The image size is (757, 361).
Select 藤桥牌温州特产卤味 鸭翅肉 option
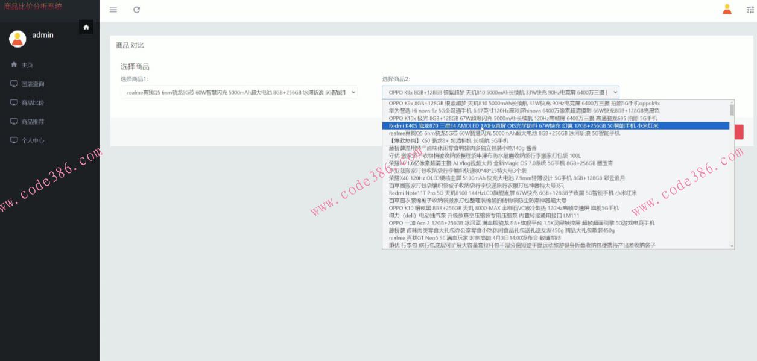[x=556, y=148]
